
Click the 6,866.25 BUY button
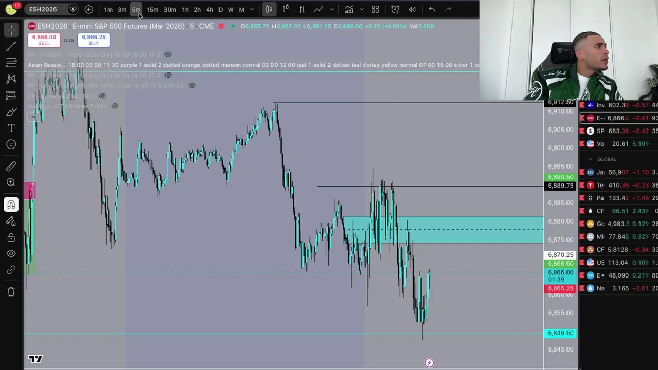94,40
